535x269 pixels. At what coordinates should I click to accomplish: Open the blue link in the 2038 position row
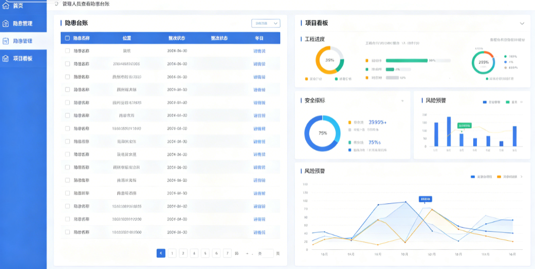pos(259,219)
